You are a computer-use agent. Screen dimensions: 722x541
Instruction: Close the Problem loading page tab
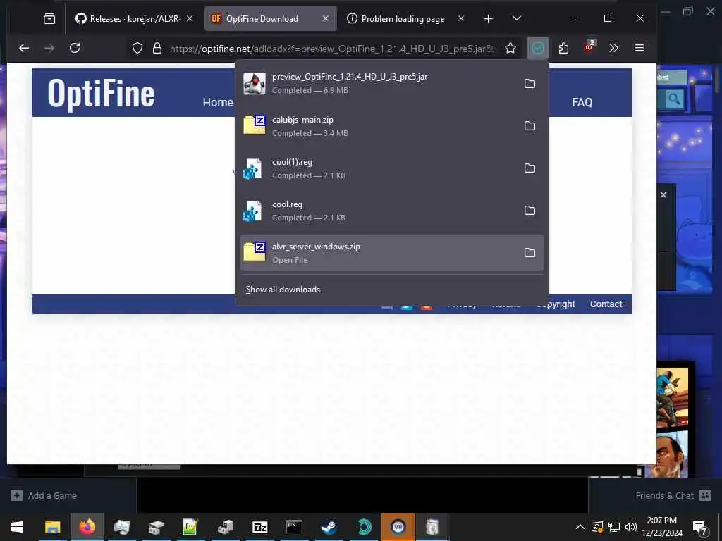[x=461, y=18]
